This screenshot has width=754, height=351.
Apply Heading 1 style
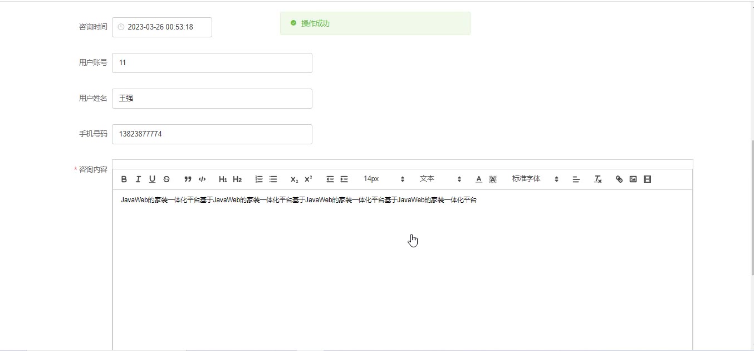(x=223, y=179)
